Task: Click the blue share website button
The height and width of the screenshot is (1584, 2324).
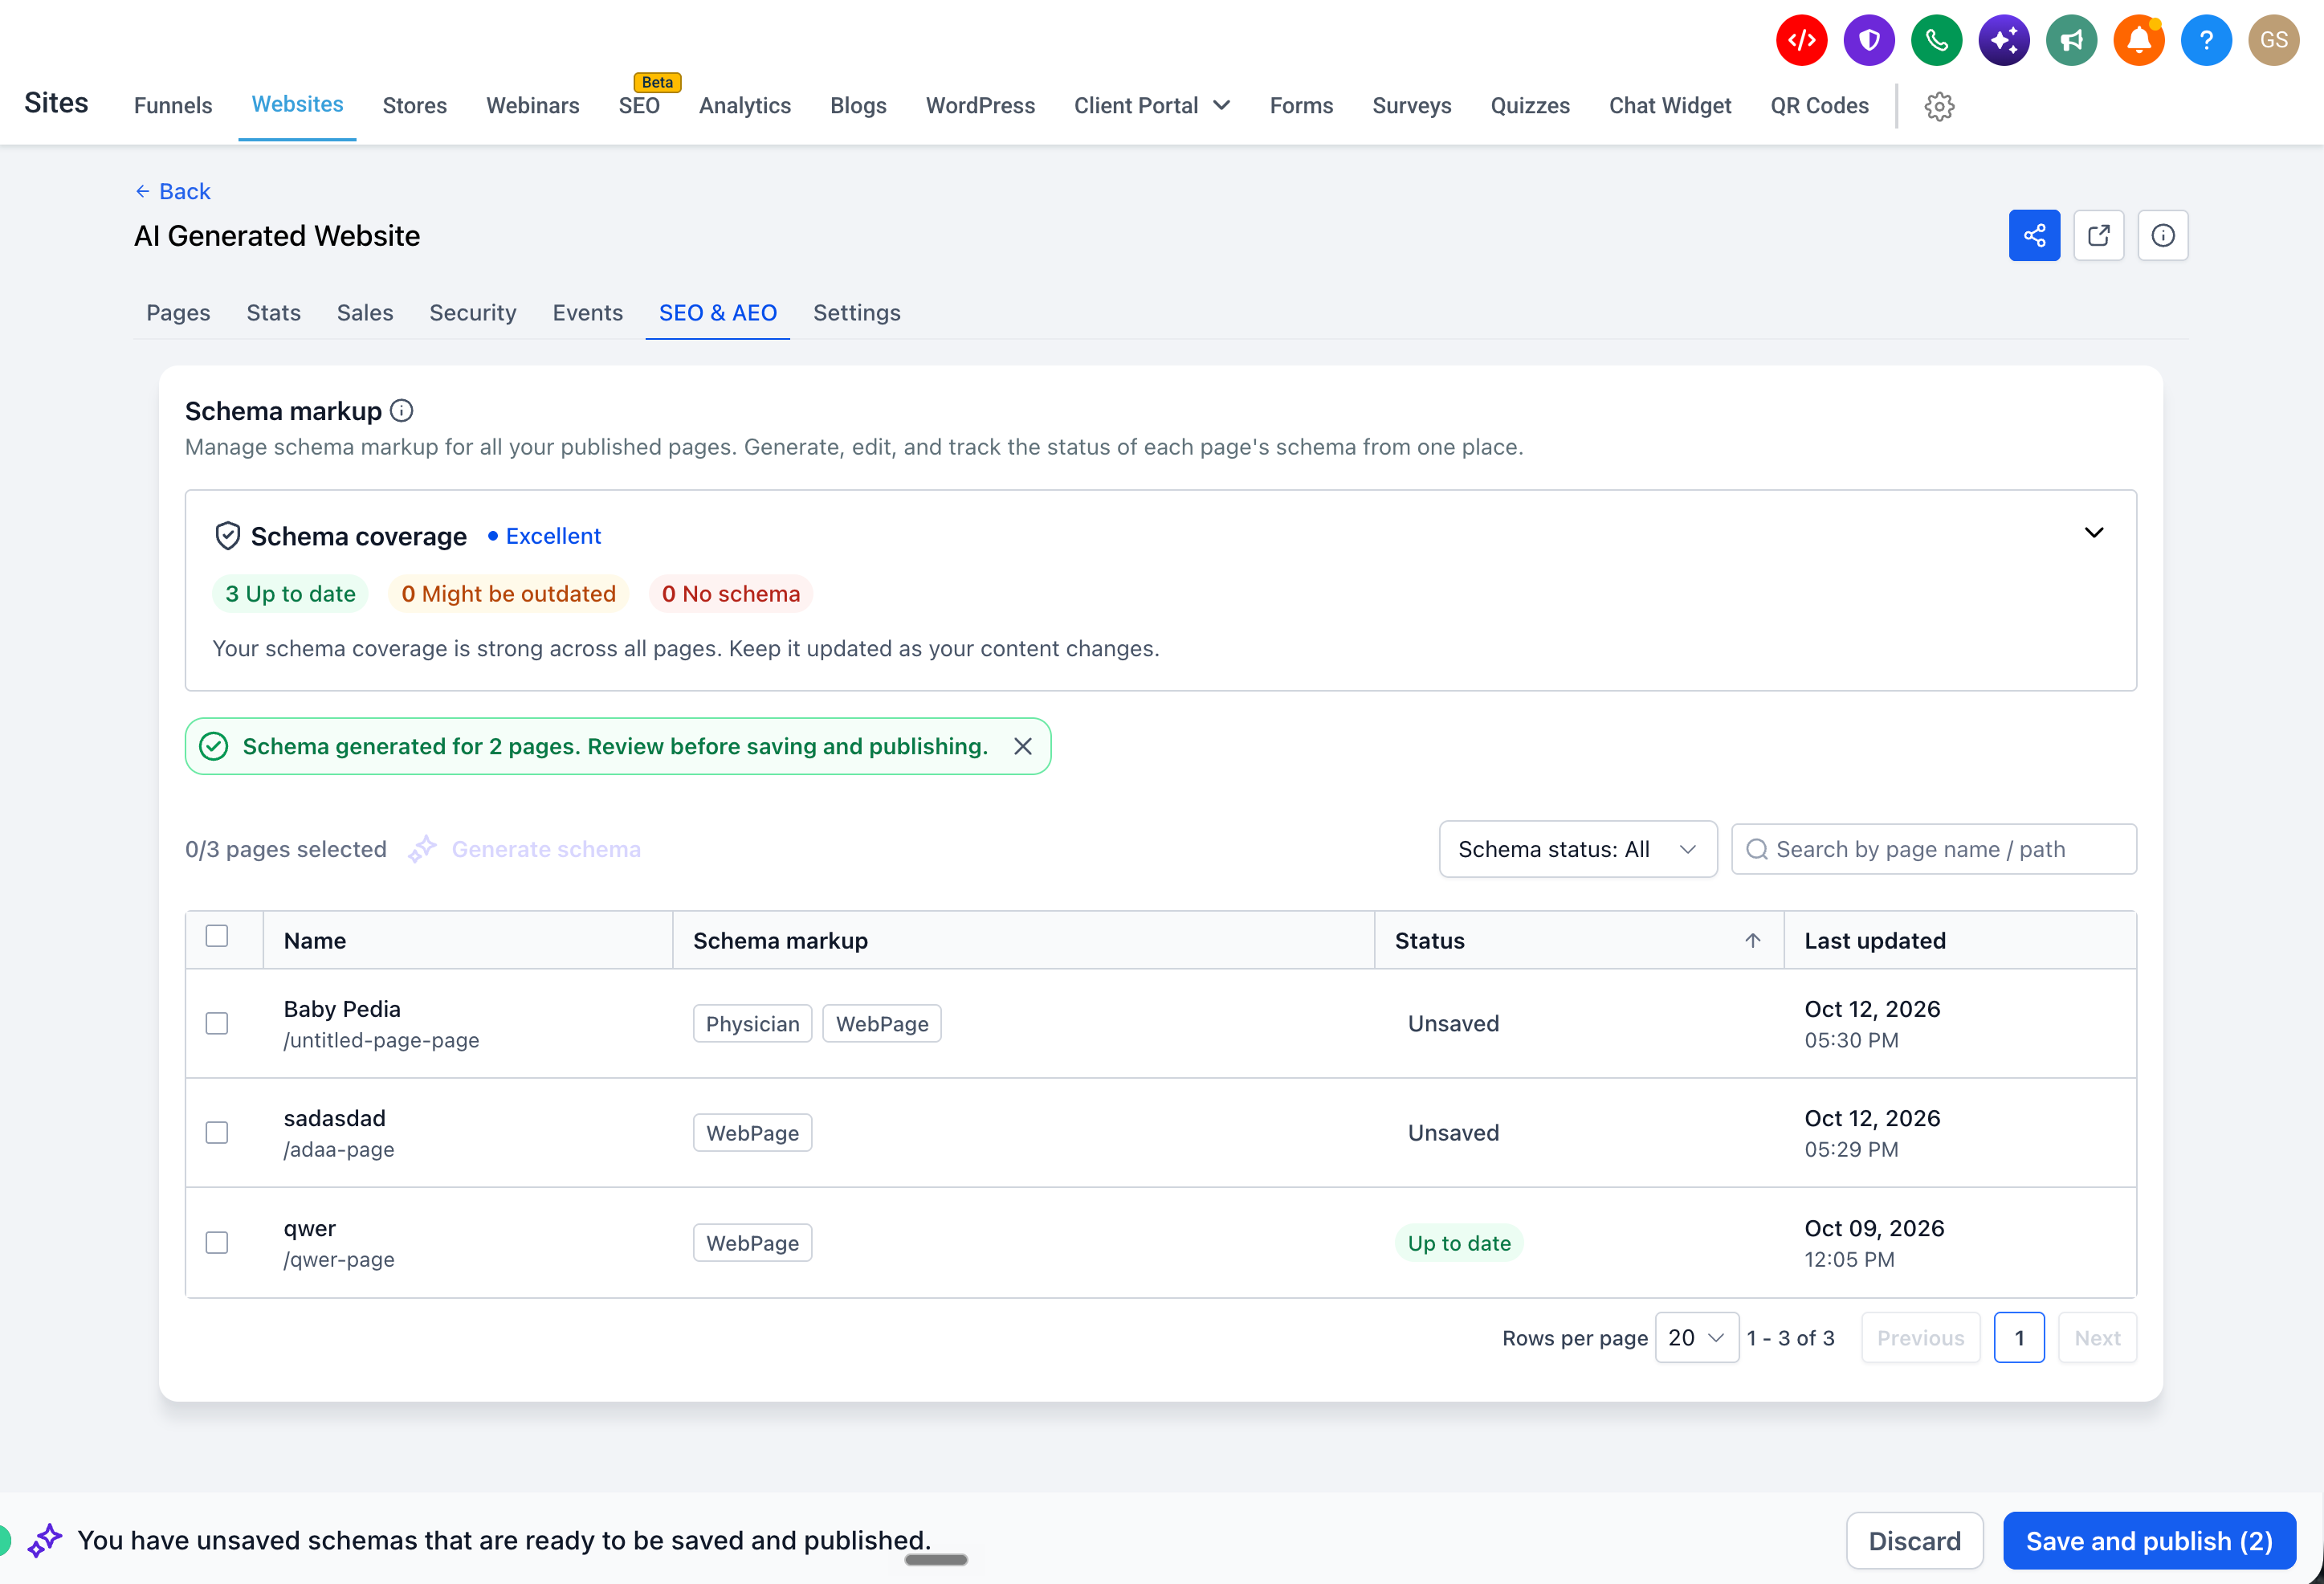Action: coord(2034,235)
